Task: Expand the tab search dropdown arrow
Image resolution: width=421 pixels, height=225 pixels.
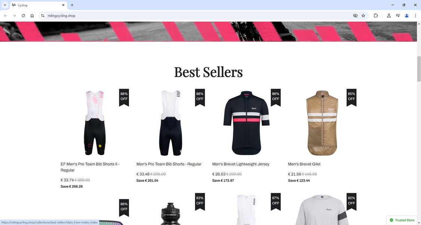Action: coord(5,5)
